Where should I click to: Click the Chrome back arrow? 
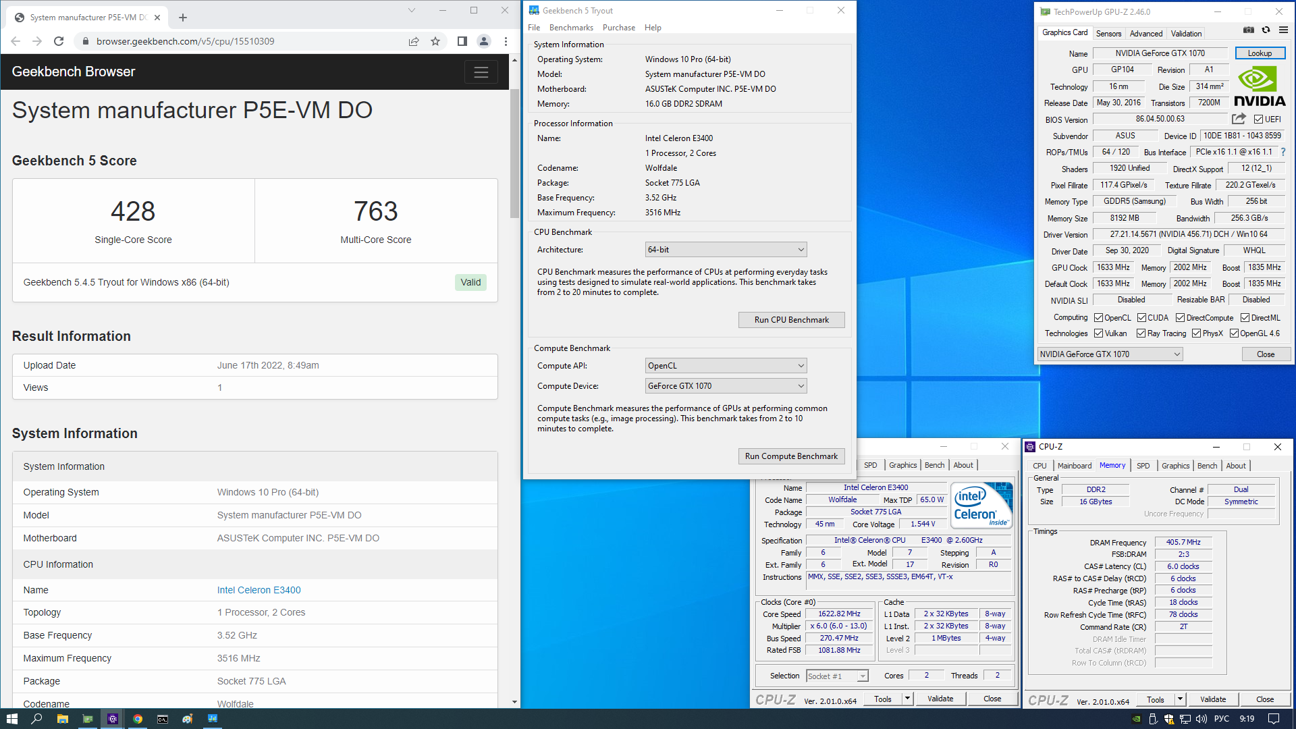tap(16, 41)
